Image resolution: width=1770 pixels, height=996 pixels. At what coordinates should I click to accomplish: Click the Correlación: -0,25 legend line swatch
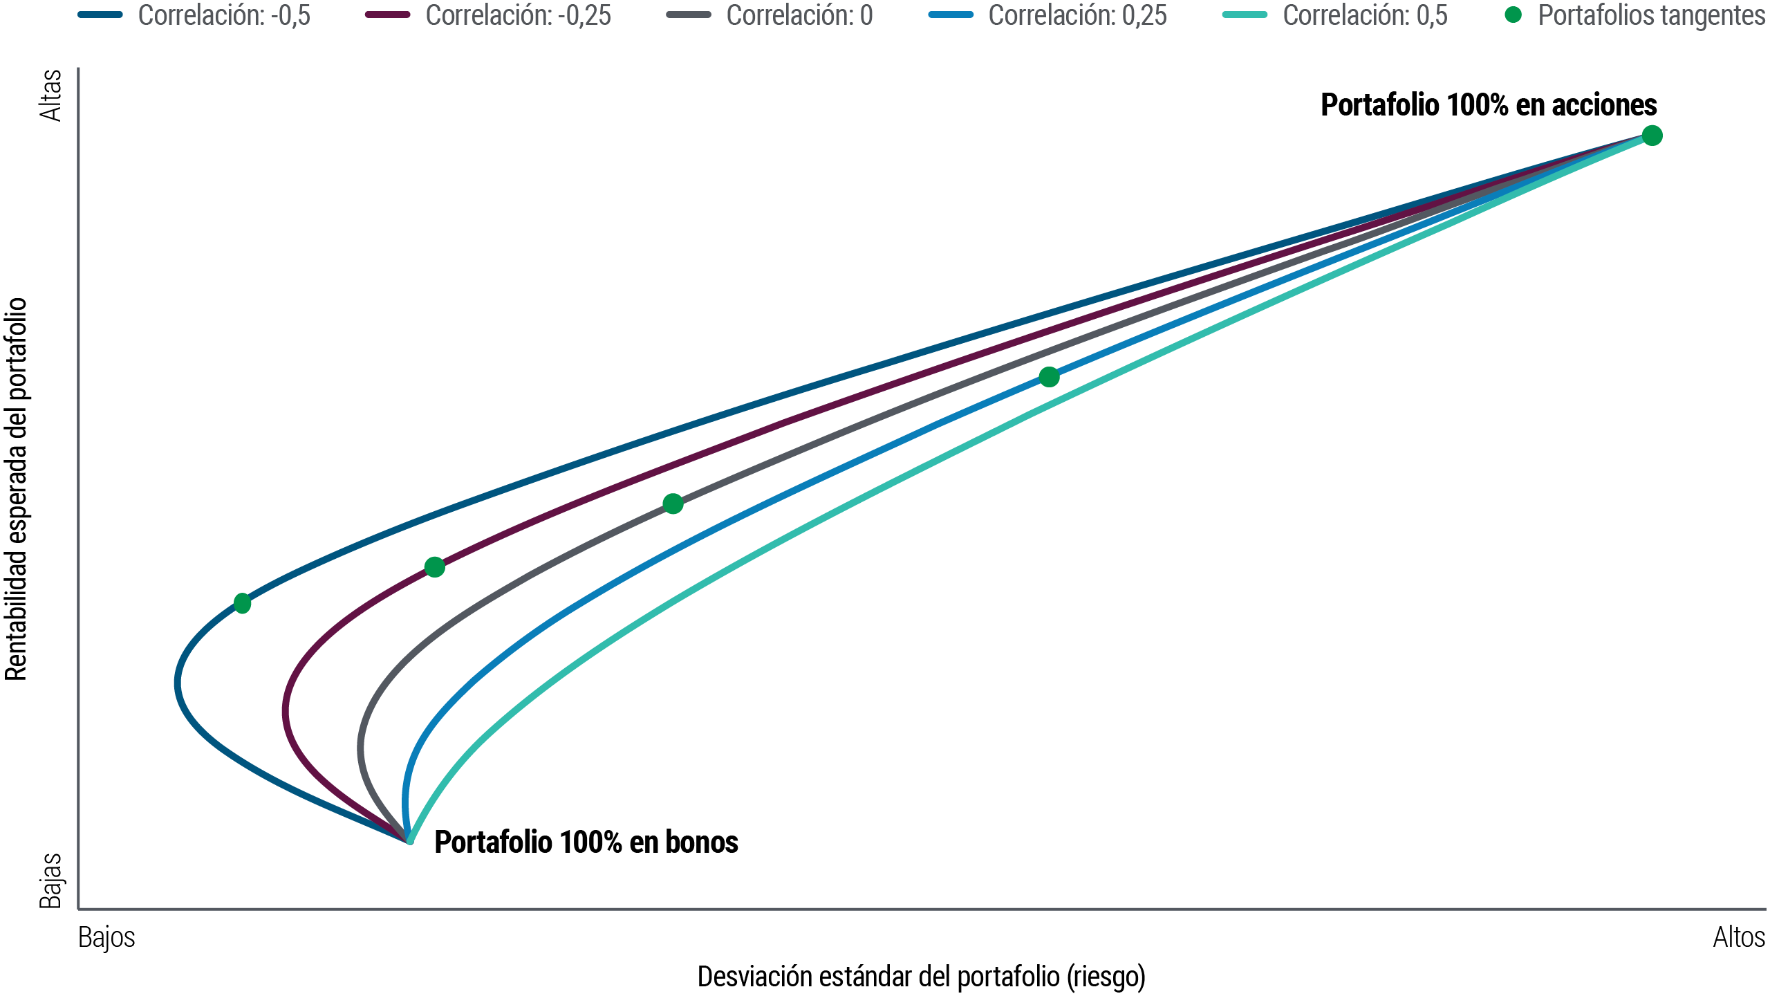(387, 15)
